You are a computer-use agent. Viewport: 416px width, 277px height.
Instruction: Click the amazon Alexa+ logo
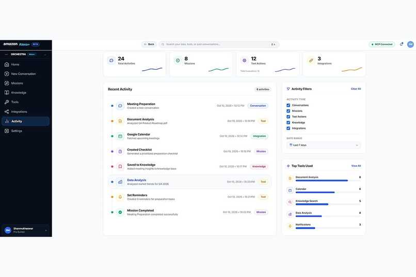(x=17, y=44)
